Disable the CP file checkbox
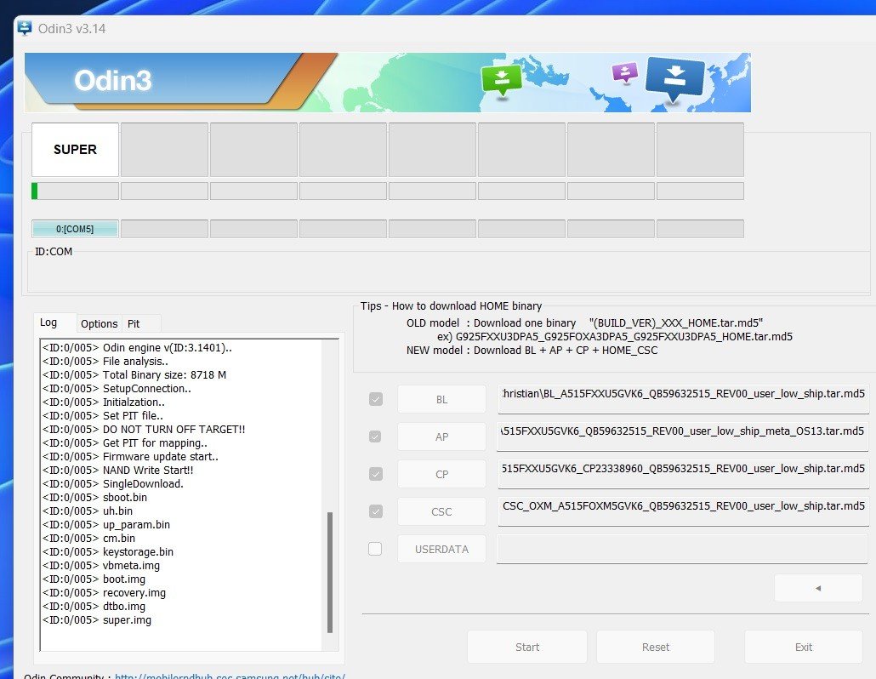The height and width of the screenshot is (679, 876). [375, 474]
